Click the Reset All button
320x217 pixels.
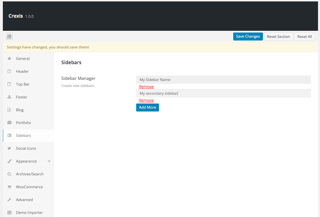[x=304, y=36]
